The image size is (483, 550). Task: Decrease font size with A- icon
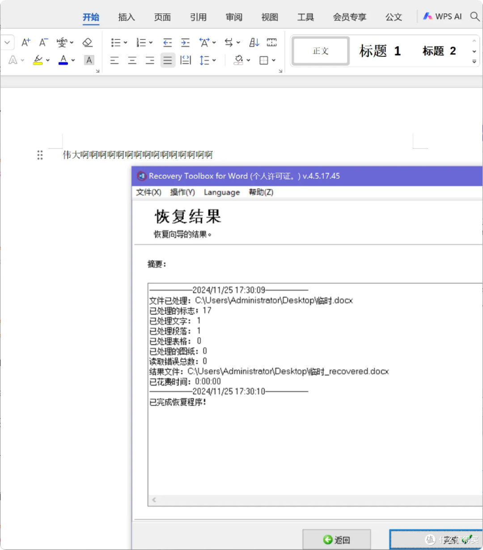[43, 43]
